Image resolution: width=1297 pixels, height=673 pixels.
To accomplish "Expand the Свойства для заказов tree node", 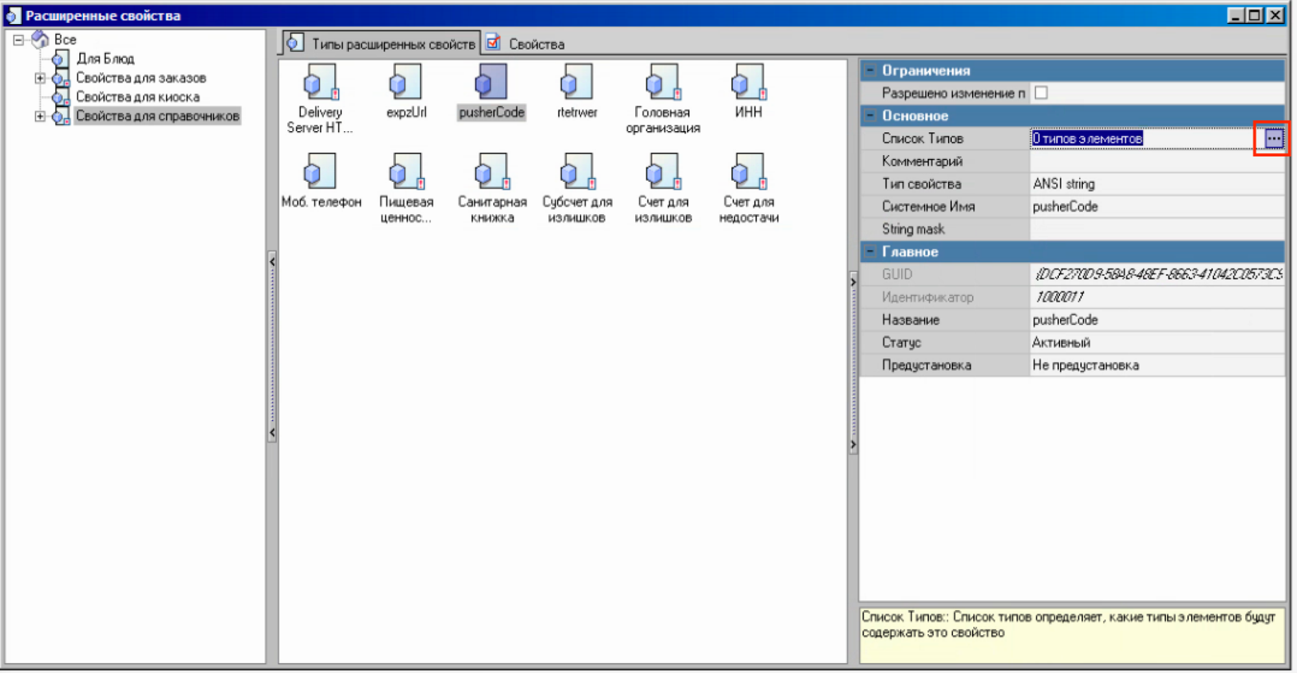I will 40,78.
